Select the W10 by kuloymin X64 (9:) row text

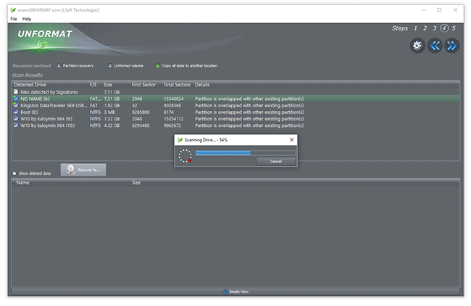[x=46, y=119]
